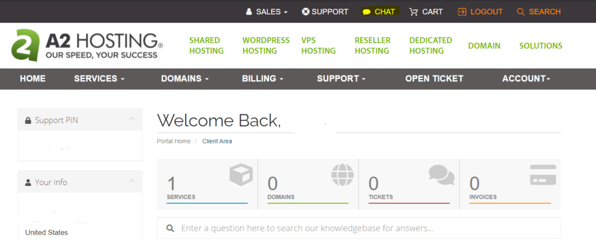Screen dimensions: 596x240
Task: Click the lock icon beside Support PIN
Action: click(28, 120)
